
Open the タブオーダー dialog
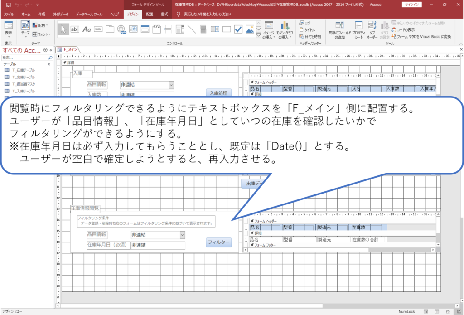[x=372, y=29]
